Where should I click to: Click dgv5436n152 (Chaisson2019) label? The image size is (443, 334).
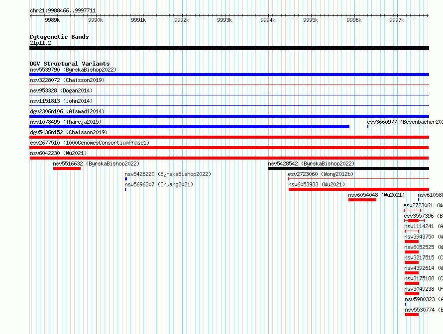coord(69,132)
